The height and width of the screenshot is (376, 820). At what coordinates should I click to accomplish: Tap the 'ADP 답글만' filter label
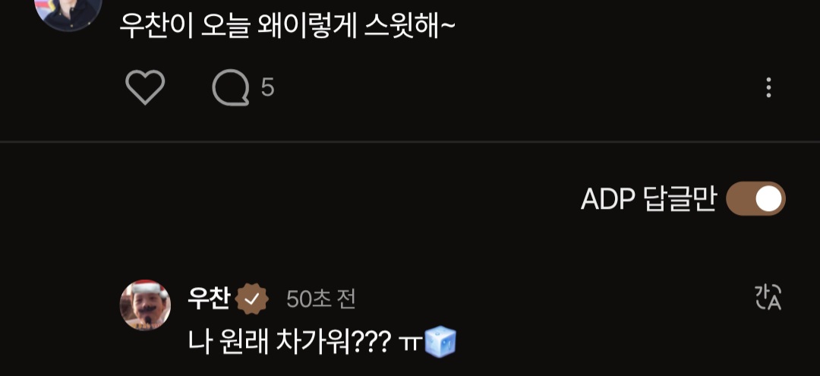click(x=648, y=199)
